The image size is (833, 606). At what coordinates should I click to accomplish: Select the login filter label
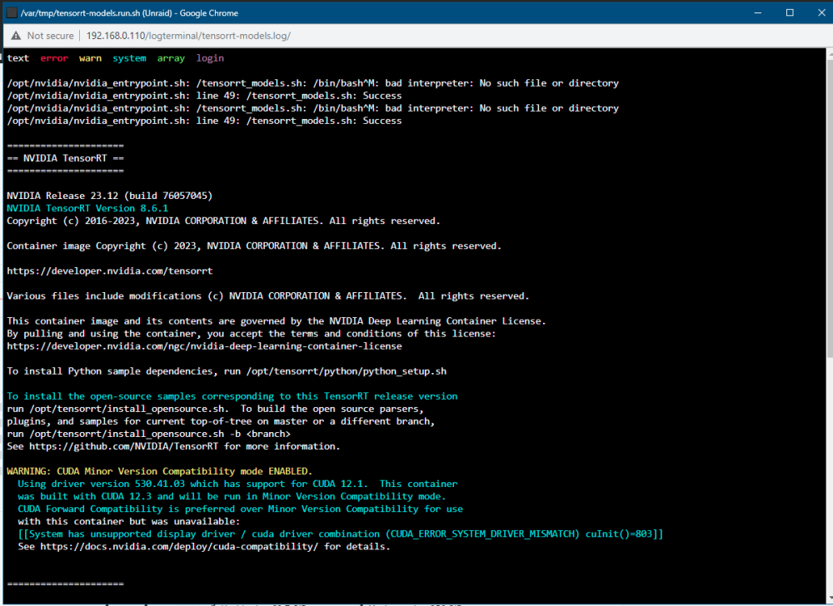(x=210, y=58)
